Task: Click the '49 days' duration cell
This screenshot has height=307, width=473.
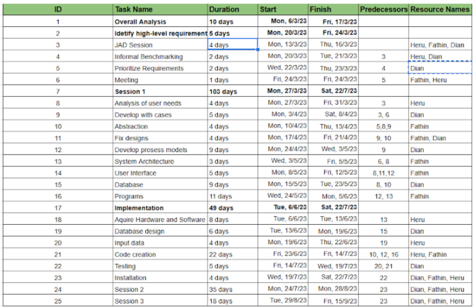Action: coord(233,208)
